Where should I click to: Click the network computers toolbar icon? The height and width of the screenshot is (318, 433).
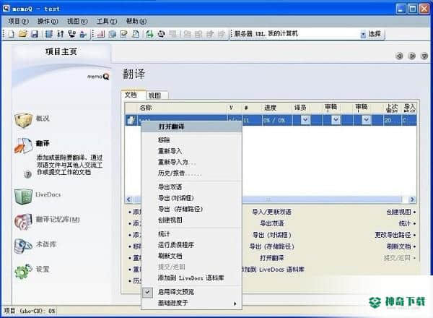coord(71,34)
